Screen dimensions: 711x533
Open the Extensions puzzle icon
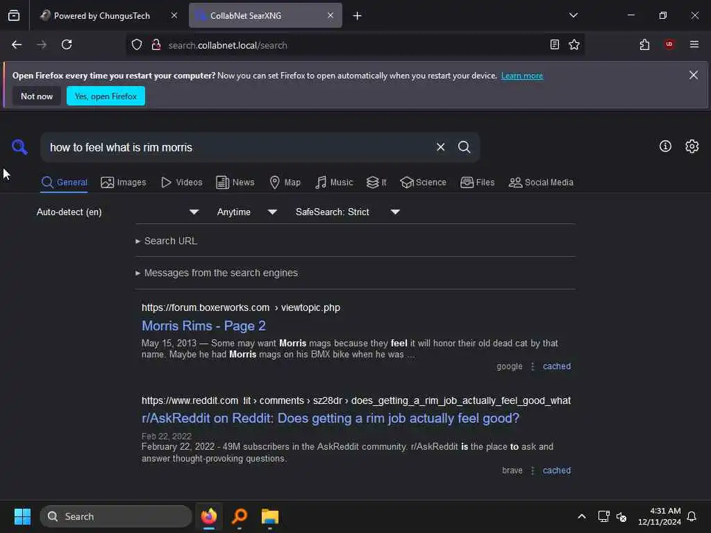pyautogui.click(x=644, y=44)
